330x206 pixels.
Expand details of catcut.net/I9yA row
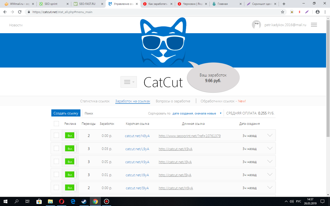click(270, 188)
